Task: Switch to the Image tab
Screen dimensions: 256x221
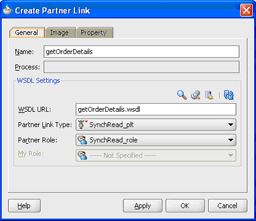Action: (x=60, y=33)
